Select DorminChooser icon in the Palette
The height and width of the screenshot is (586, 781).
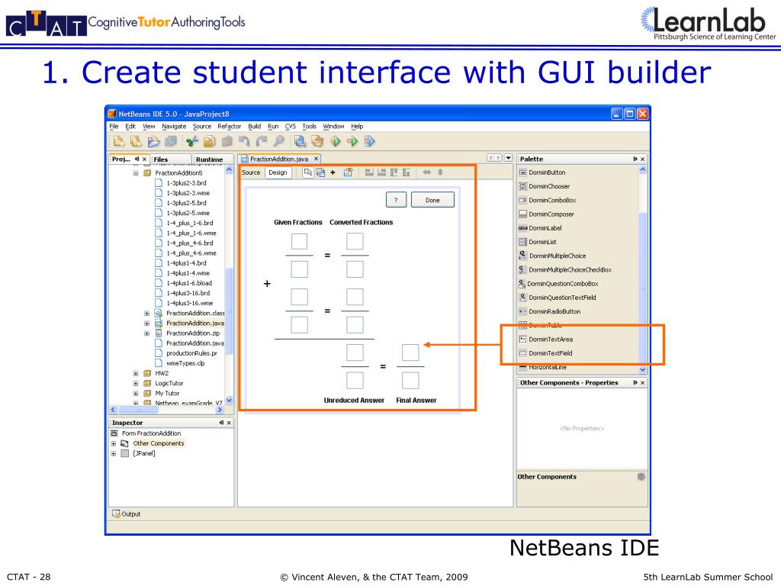(x=522, y=186)
